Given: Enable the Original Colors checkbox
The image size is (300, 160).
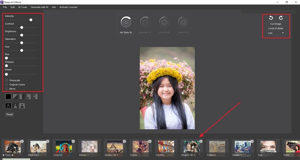Looking at the screenshot, I should point(7,85).
